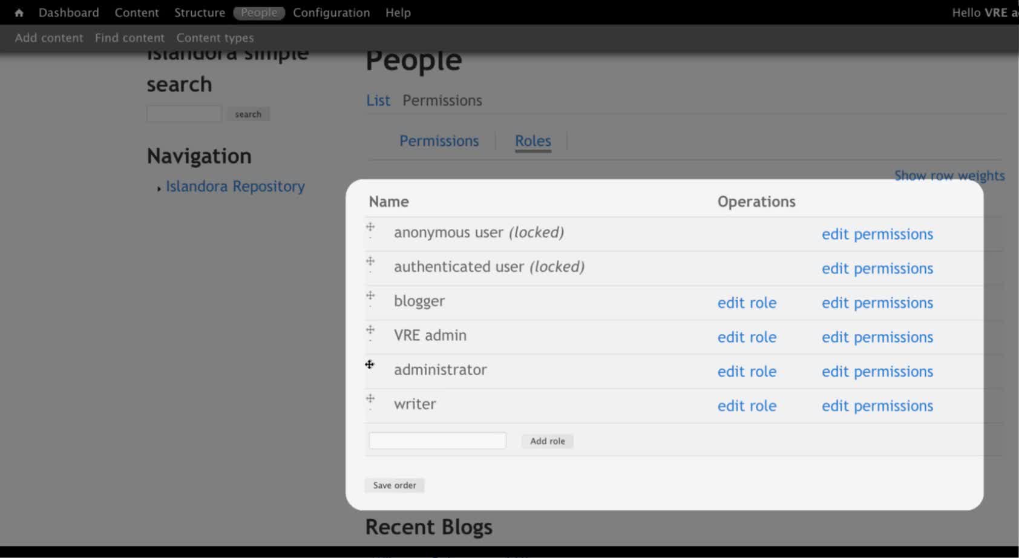This screenshot has height=558, width=1019.
Task: Edit permissions for anonymous user
Action: (877, 234)
